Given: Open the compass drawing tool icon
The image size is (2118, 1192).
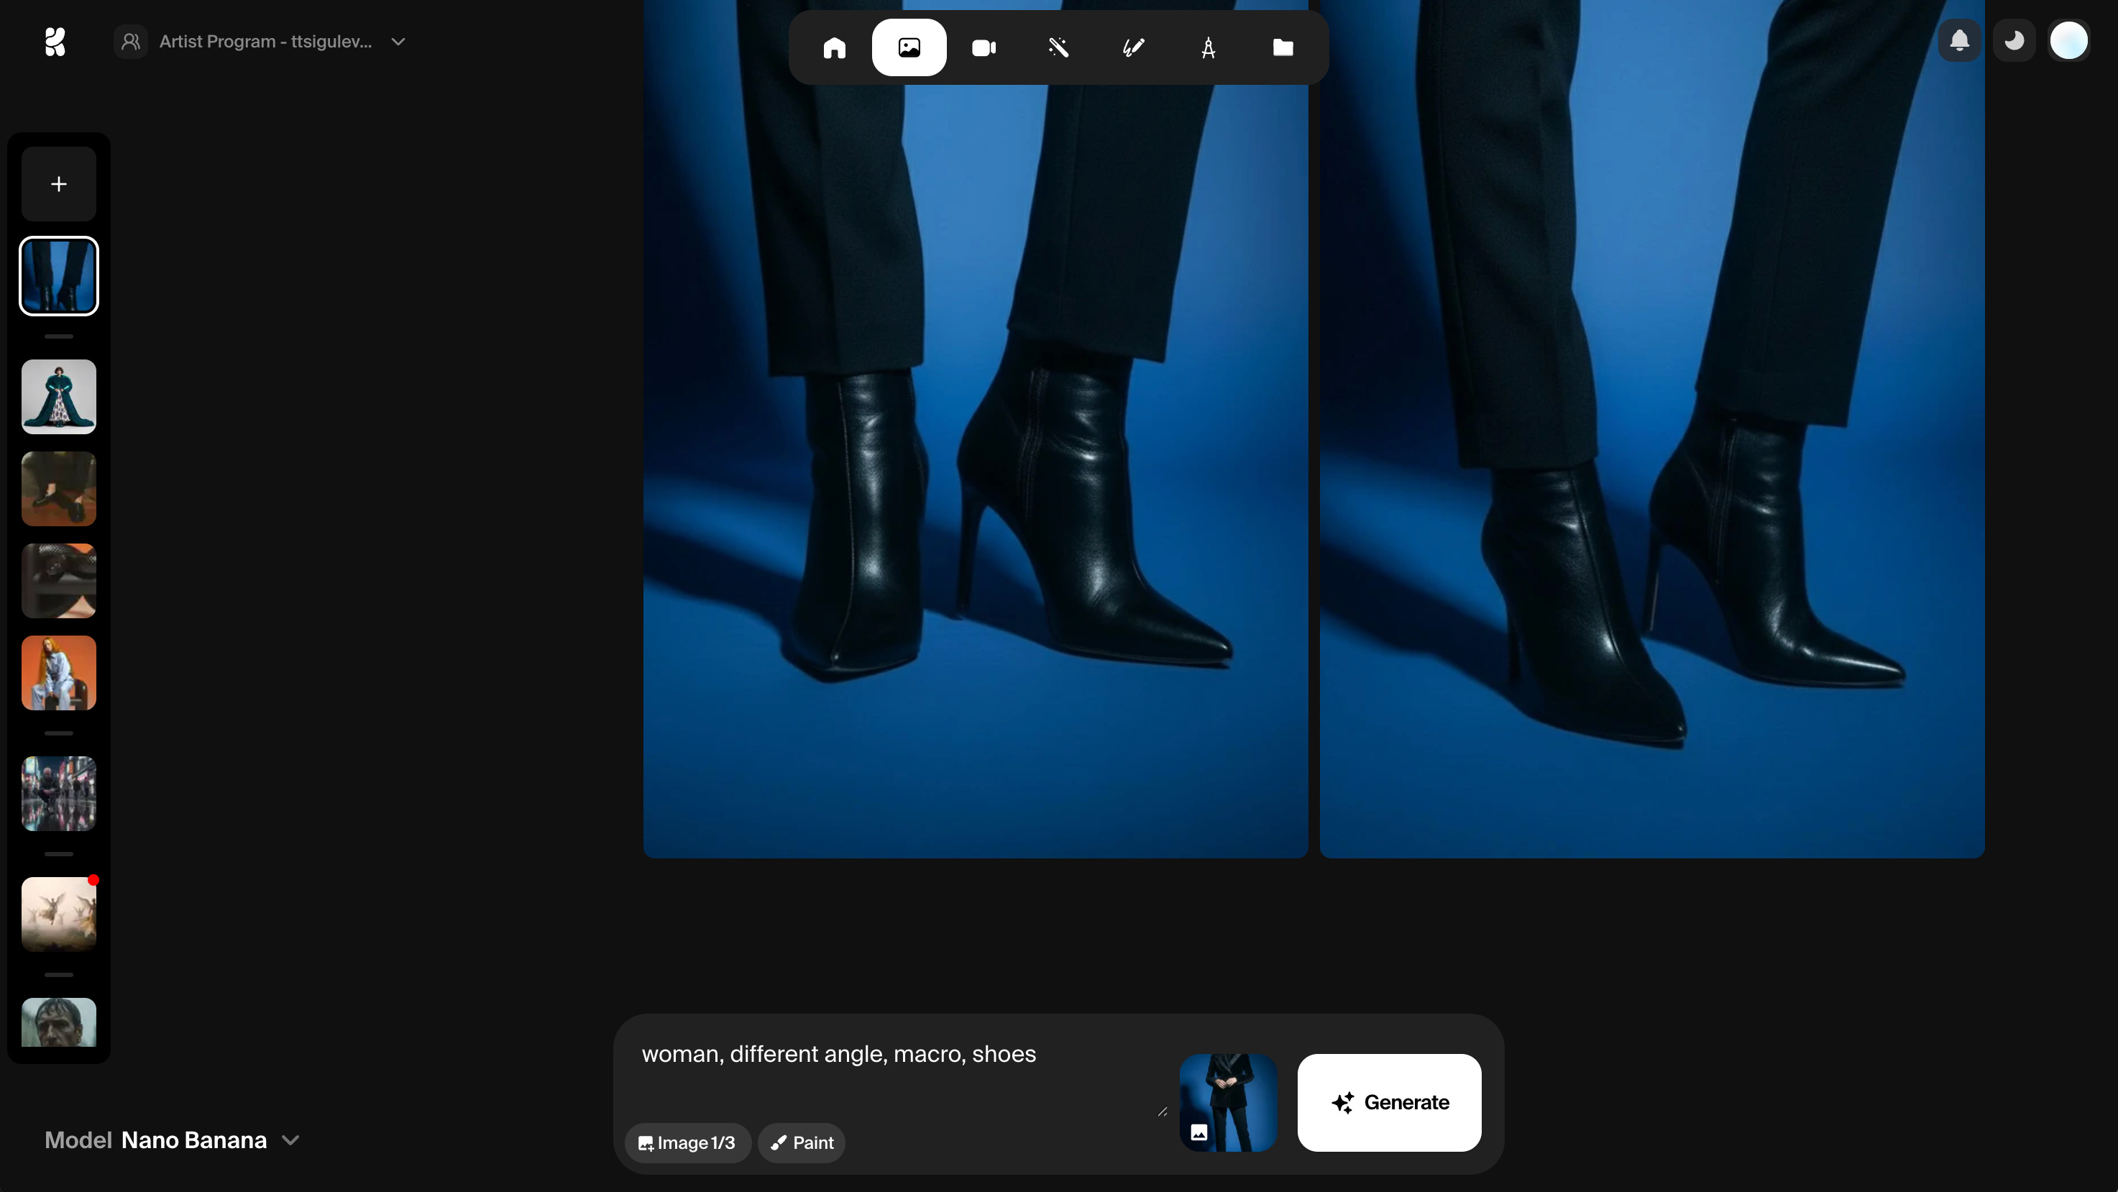Looking at the screenshot, I should click(x=1208, y=47).
